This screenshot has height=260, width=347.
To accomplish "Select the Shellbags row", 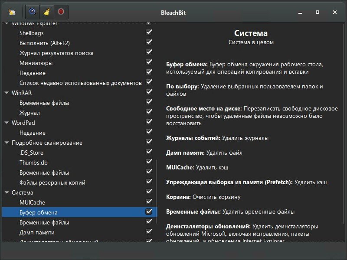I will point(79,33).
